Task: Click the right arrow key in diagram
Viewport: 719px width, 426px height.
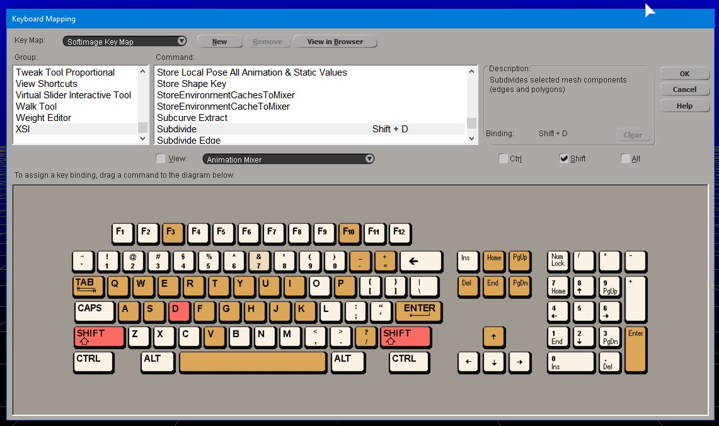Action: click(519, 362)
